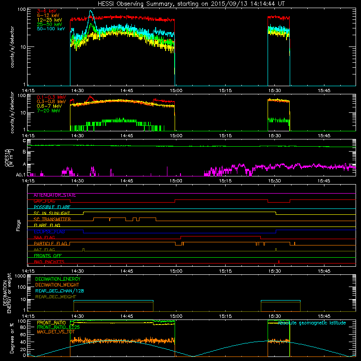Click the REAR_DEC_WEIGHT legend label
Viewport: 361px width, 361px height.
[x=56, y=297]
